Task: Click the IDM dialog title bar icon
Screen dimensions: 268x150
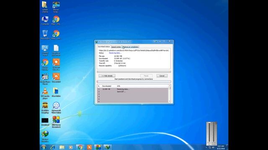Action: (x=97, y=42)
